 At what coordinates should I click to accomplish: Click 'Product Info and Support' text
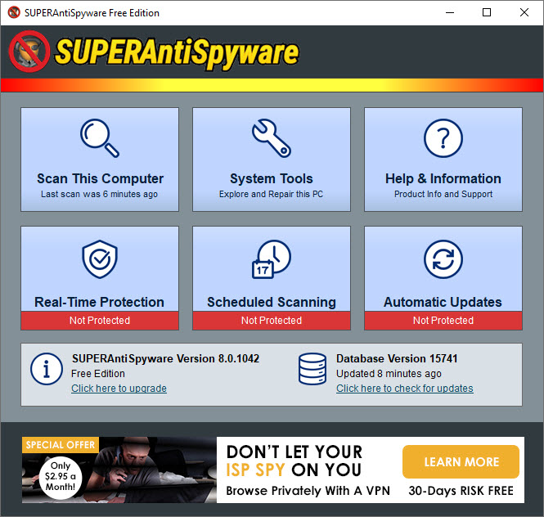click(x=443, y=194)
